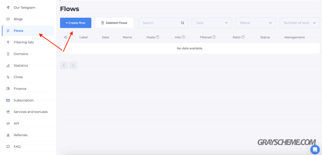322x155 pixels.
Task: Open the Number of records dropdown
Action: click(299, 23)
